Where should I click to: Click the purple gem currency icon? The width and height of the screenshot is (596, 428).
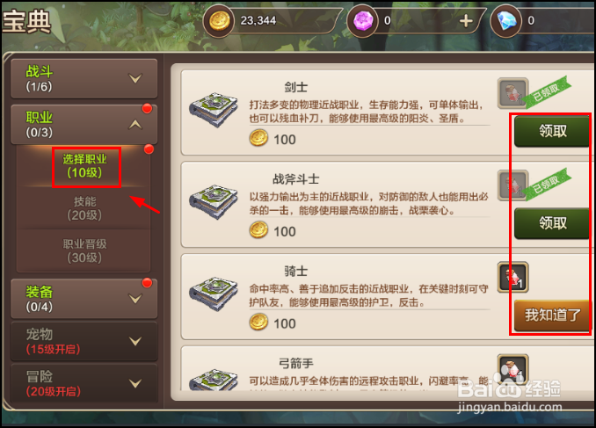(363, 20)
